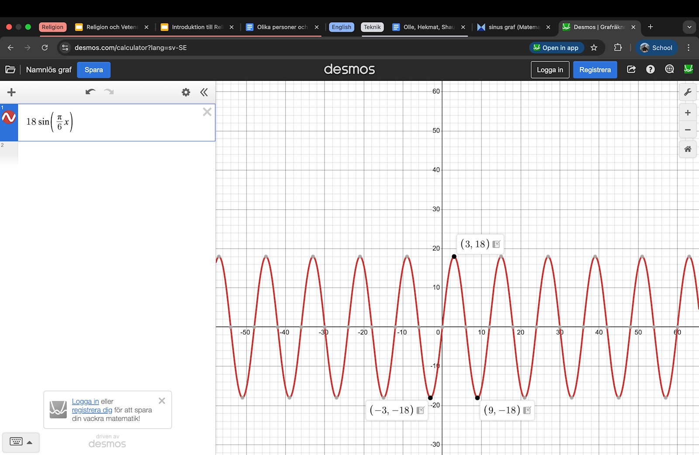Delete the sine expression with X

(x=207, y=112)
